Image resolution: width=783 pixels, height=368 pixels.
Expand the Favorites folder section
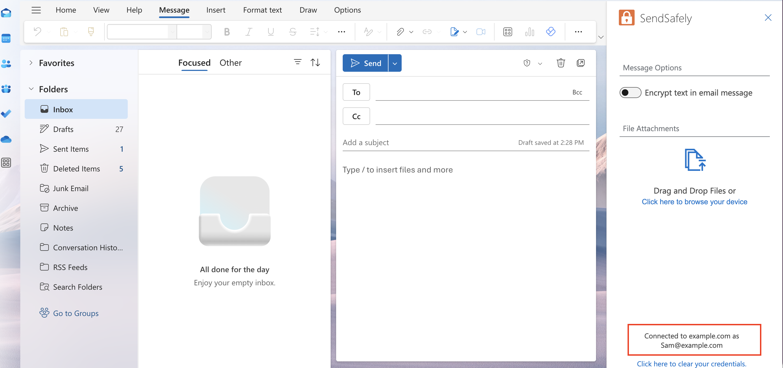click(31, 62)
